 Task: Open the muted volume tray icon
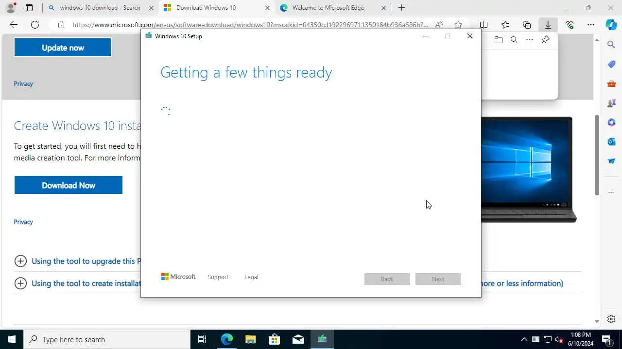point(559,339)
